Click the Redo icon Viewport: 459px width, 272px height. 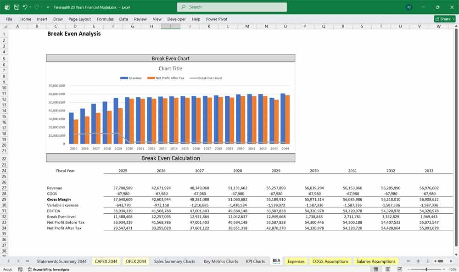tap(37, 6)
